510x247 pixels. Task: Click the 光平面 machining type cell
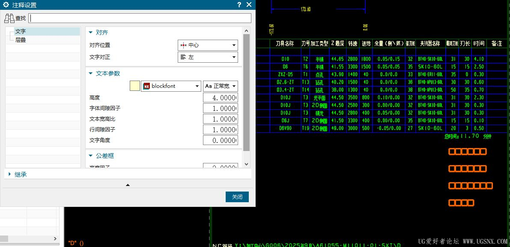click(x=319, y=98)
